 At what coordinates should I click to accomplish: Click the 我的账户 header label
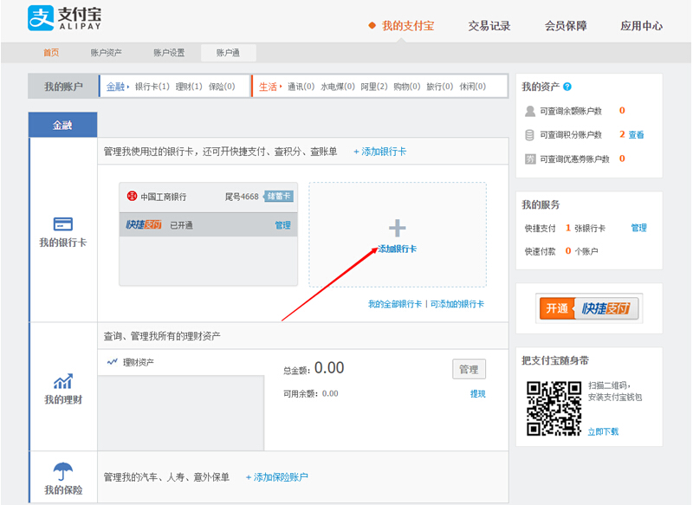click(x=63, y=87)
